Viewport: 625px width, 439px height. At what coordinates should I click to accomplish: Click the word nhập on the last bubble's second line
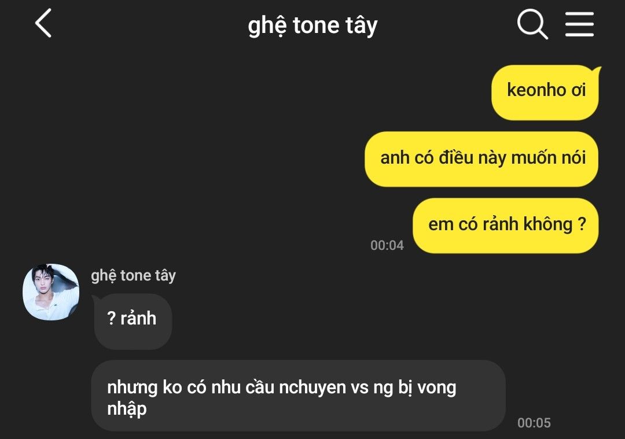coord(127,409)
